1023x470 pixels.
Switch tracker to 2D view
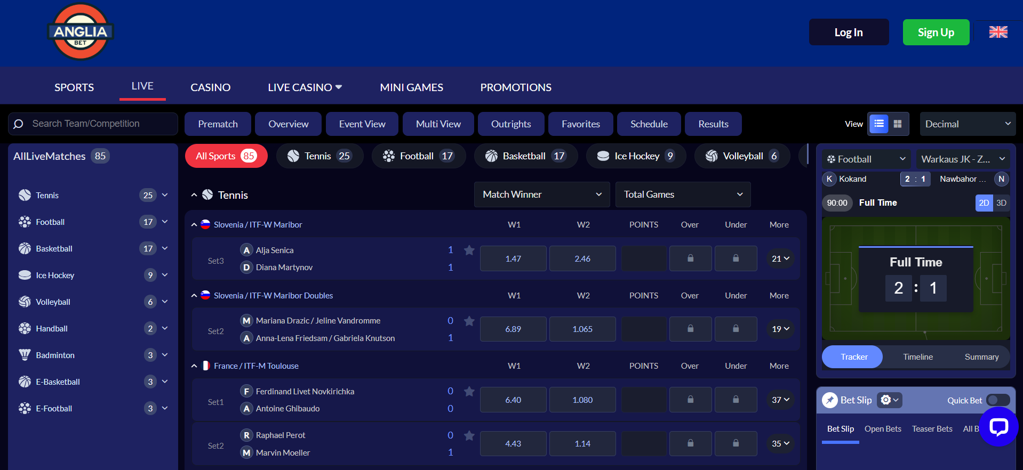[984, 203]
